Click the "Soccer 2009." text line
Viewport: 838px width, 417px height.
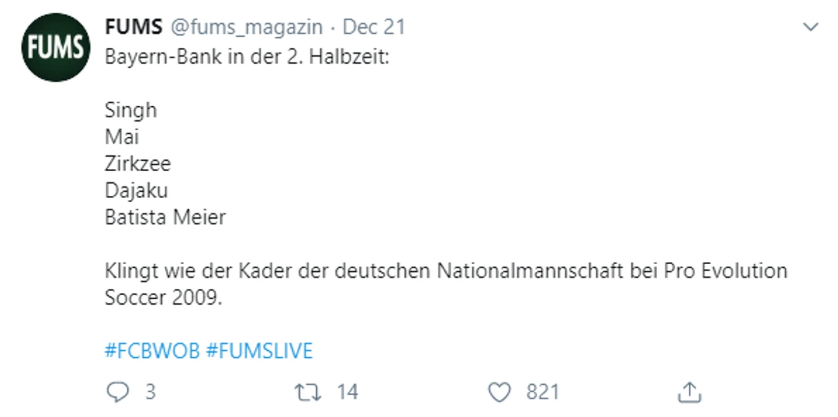pos(163,298)
